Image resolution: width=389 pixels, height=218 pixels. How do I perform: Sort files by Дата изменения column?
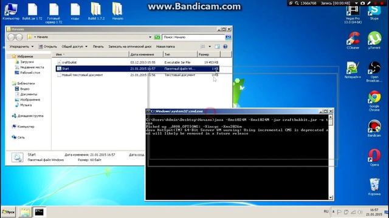146,54
